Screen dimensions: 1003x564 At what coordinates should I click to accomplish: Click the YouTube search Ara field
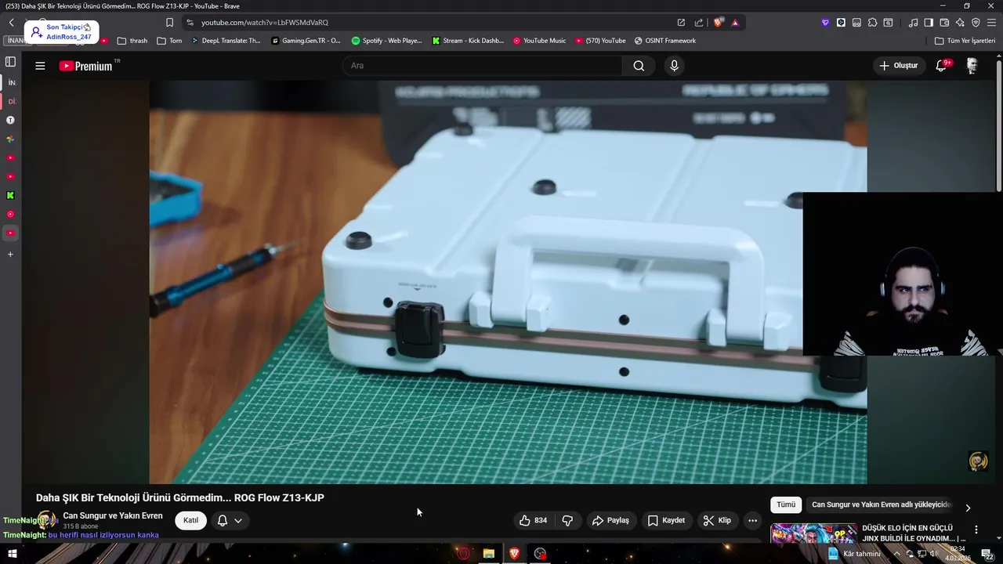click(482, 66)
